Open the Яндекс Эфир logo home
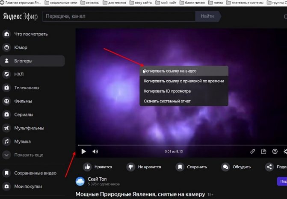This screenshot has width=287, height=199. pos(21,17)
